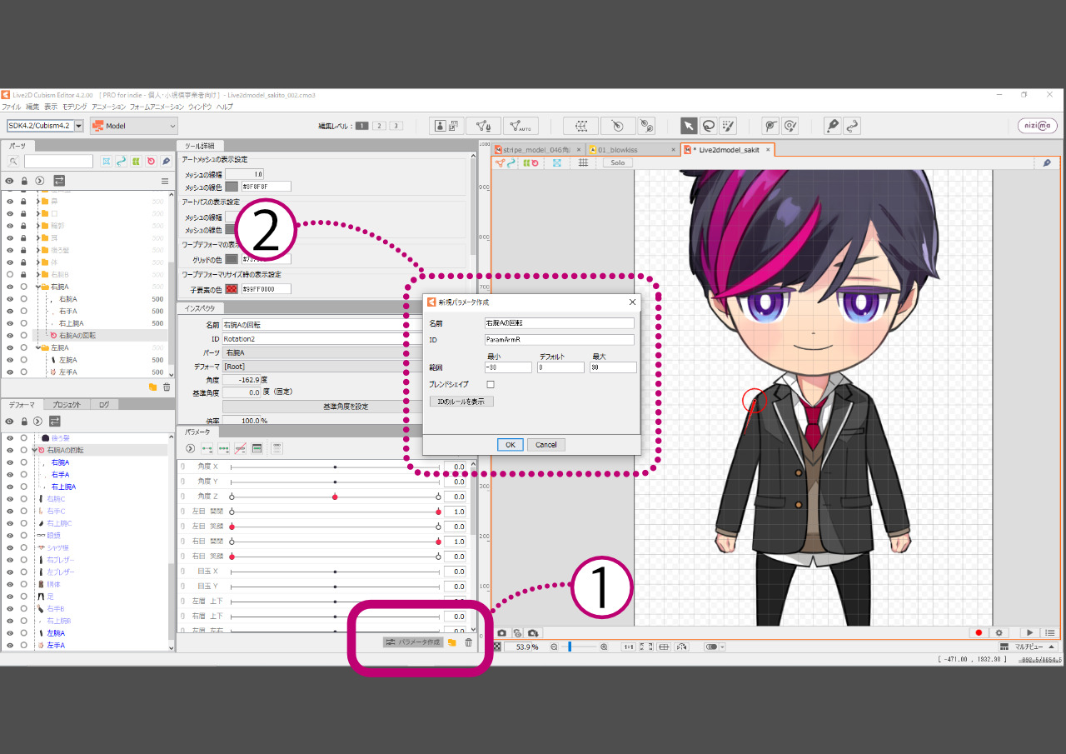The height and width of the screenshot is (754, 1066).
Task: Click the grid display icon in canvas toolbar
Action: tap(583, 162)
